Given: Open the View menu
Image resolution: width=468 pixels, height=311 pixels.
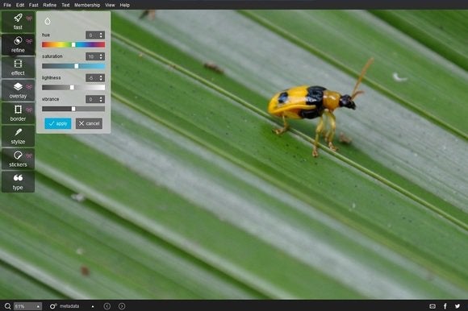Looking at the screenshot, I should pos(110,5).
